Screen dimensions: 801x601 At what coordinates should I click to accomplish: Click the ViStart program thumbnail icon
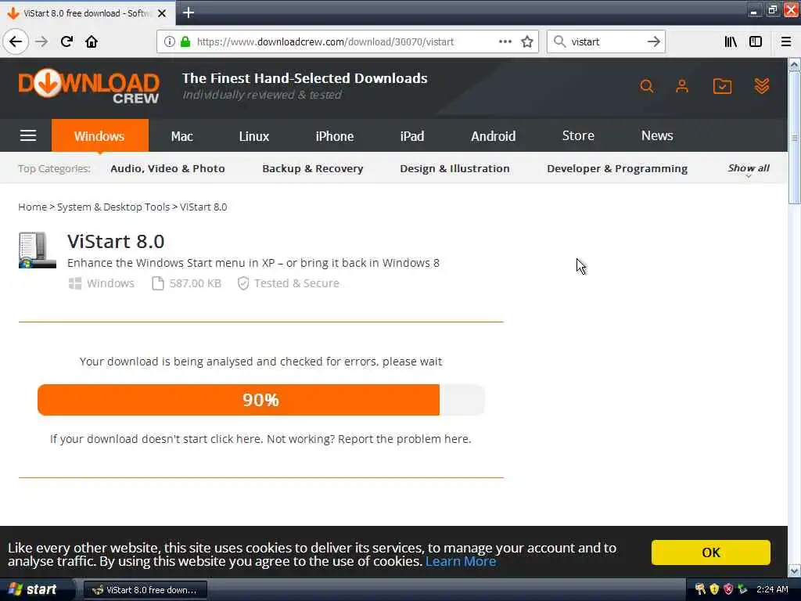pos(38,250)
